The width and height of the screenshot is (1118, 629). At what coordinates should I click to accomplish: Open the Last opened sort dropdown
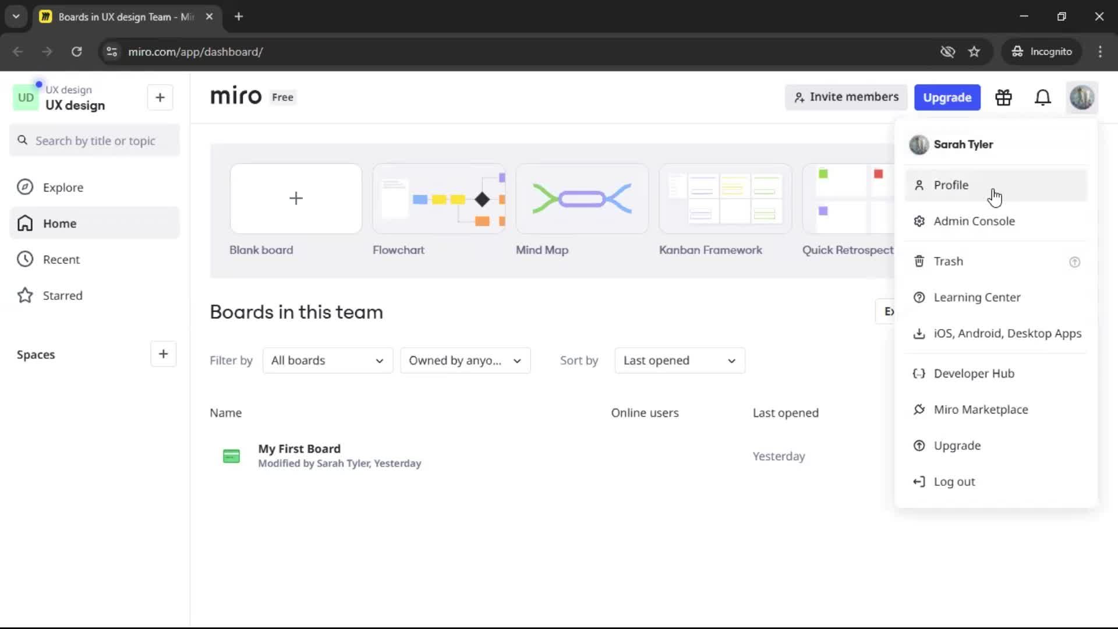(680, 361)
